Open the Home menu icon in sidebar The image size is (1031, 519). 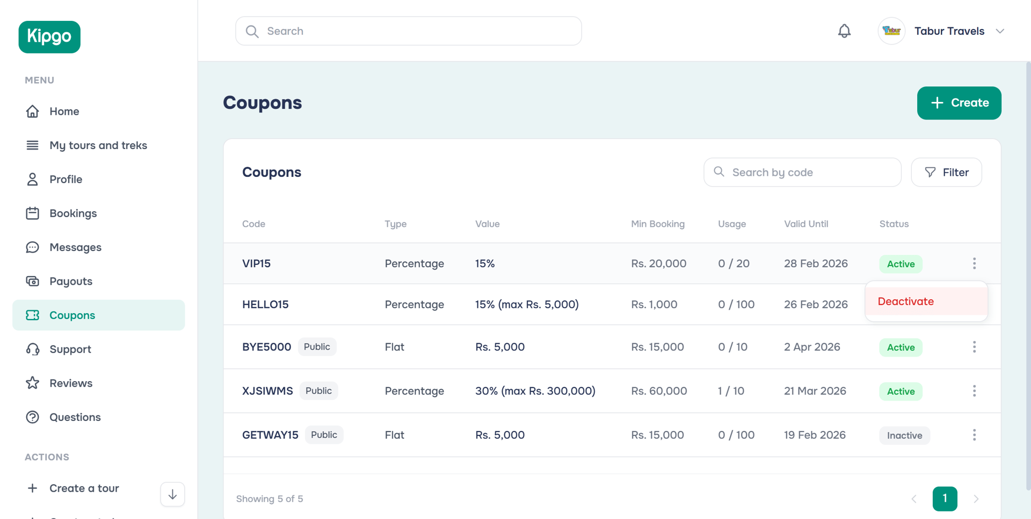coord(33,111)
